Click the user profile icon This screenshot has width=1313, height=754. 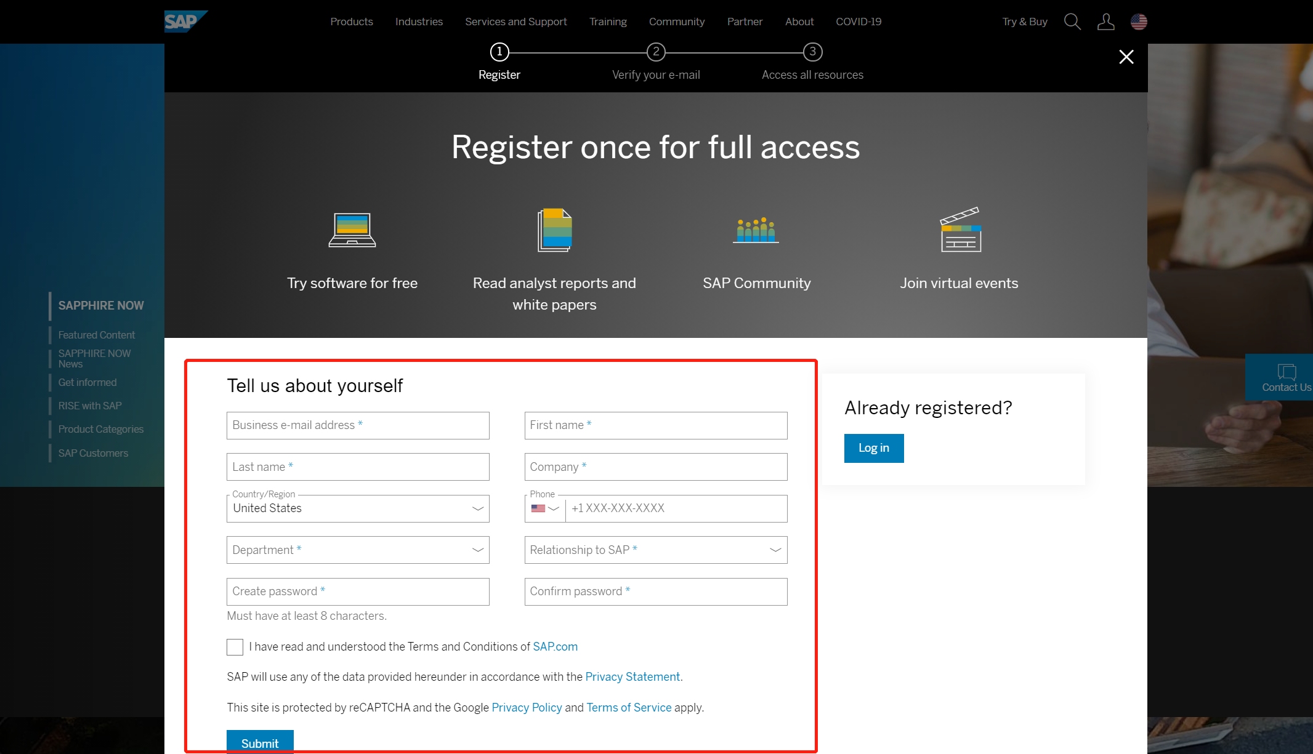[x=1105, y=22]
